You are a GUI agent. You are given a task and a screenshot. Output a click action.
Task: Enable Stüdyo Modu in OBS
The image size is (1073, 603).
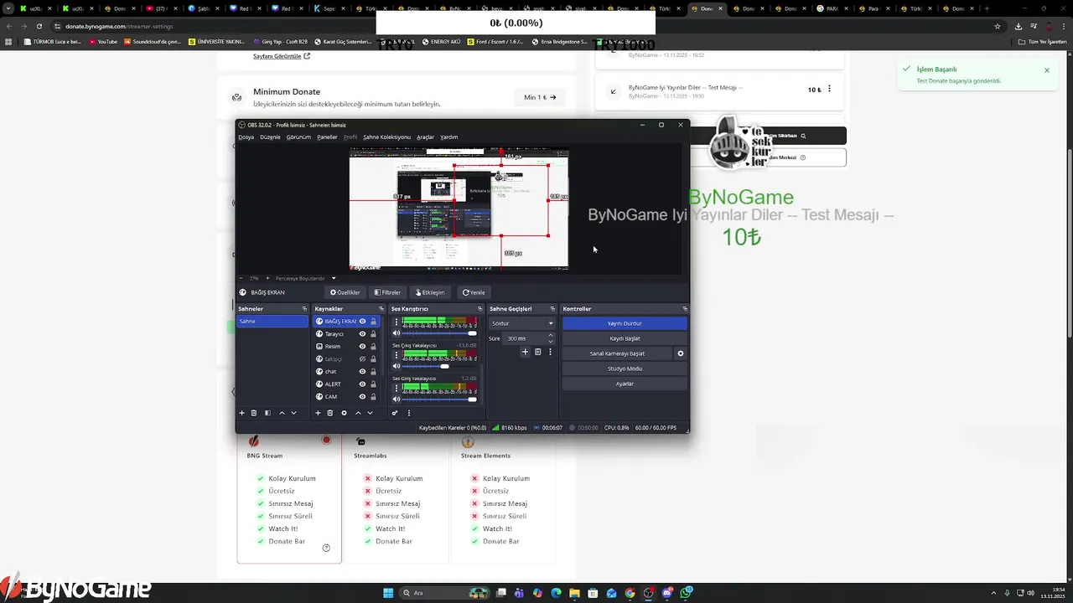(x=625, y=368)
